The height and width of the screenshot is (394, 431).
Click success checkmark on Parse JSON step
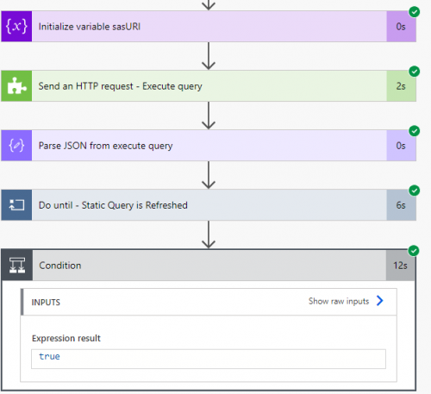[415, 131]
